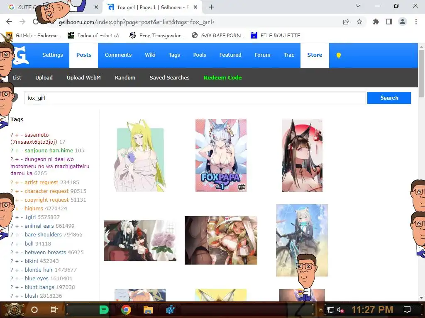Image resolution: width=425 pixels, height=318 pixels.
Task: Open Google Chrome from the taskbar
Action: (126, 310)
